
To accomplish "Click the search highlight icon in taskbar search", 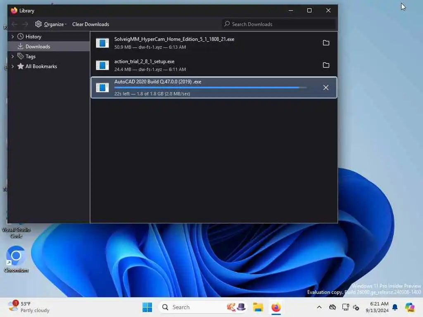I will click(236, 307).
